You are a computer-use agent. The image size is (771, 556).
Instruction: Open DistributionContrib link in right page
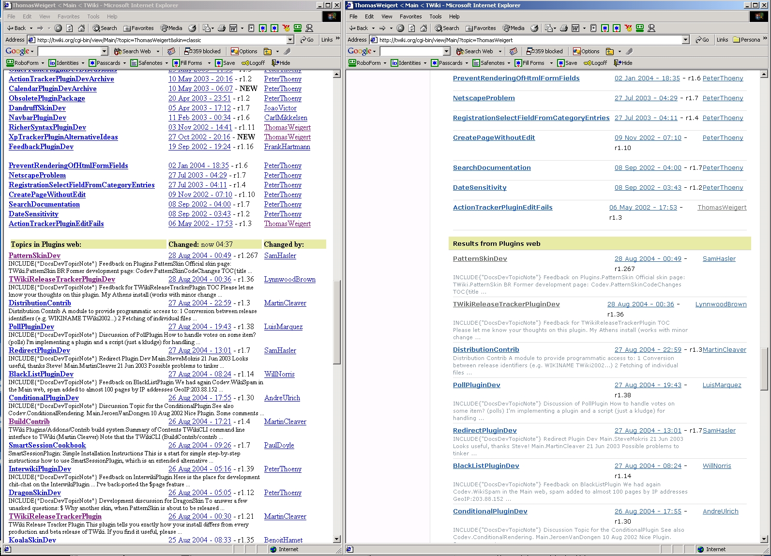coord(485,349)
